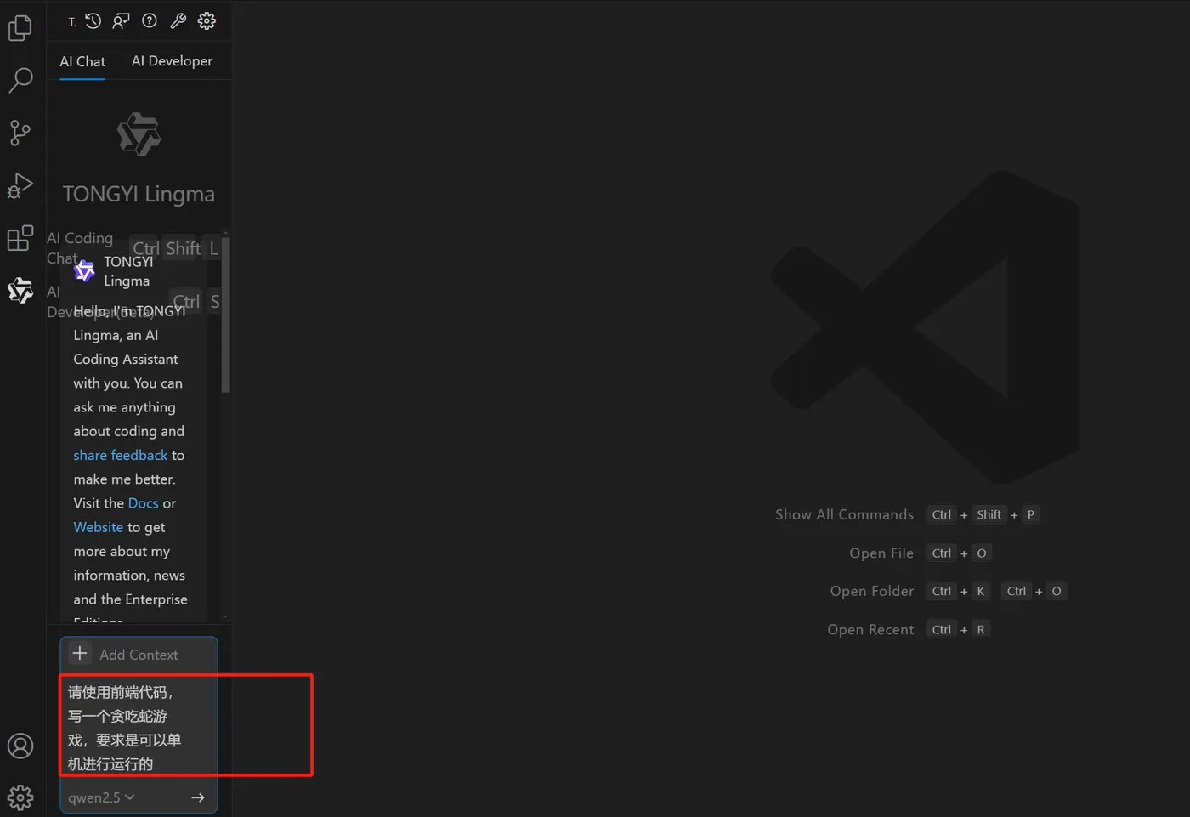Click 'Show All Commands' on the welcome screen

coord(844,514)
